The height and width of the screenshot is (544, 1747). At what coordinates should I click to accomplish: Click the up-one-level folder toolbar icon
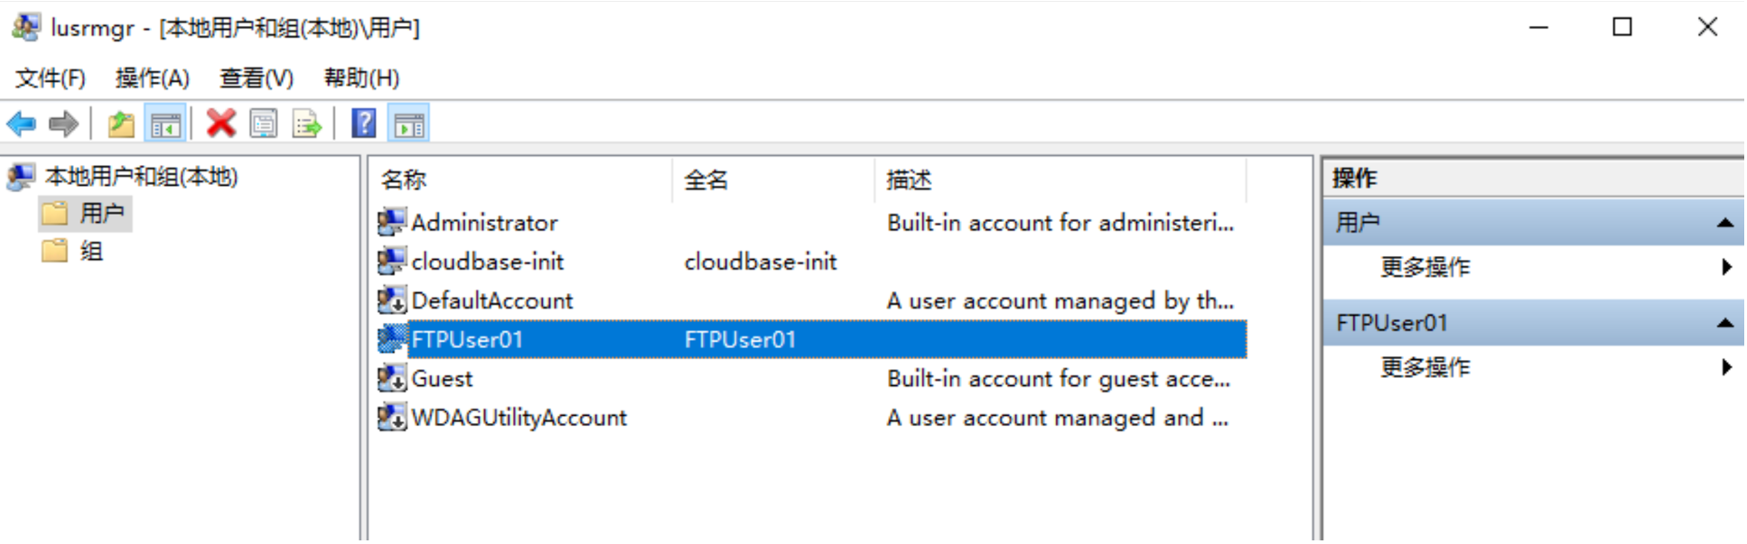click(121, 124)
